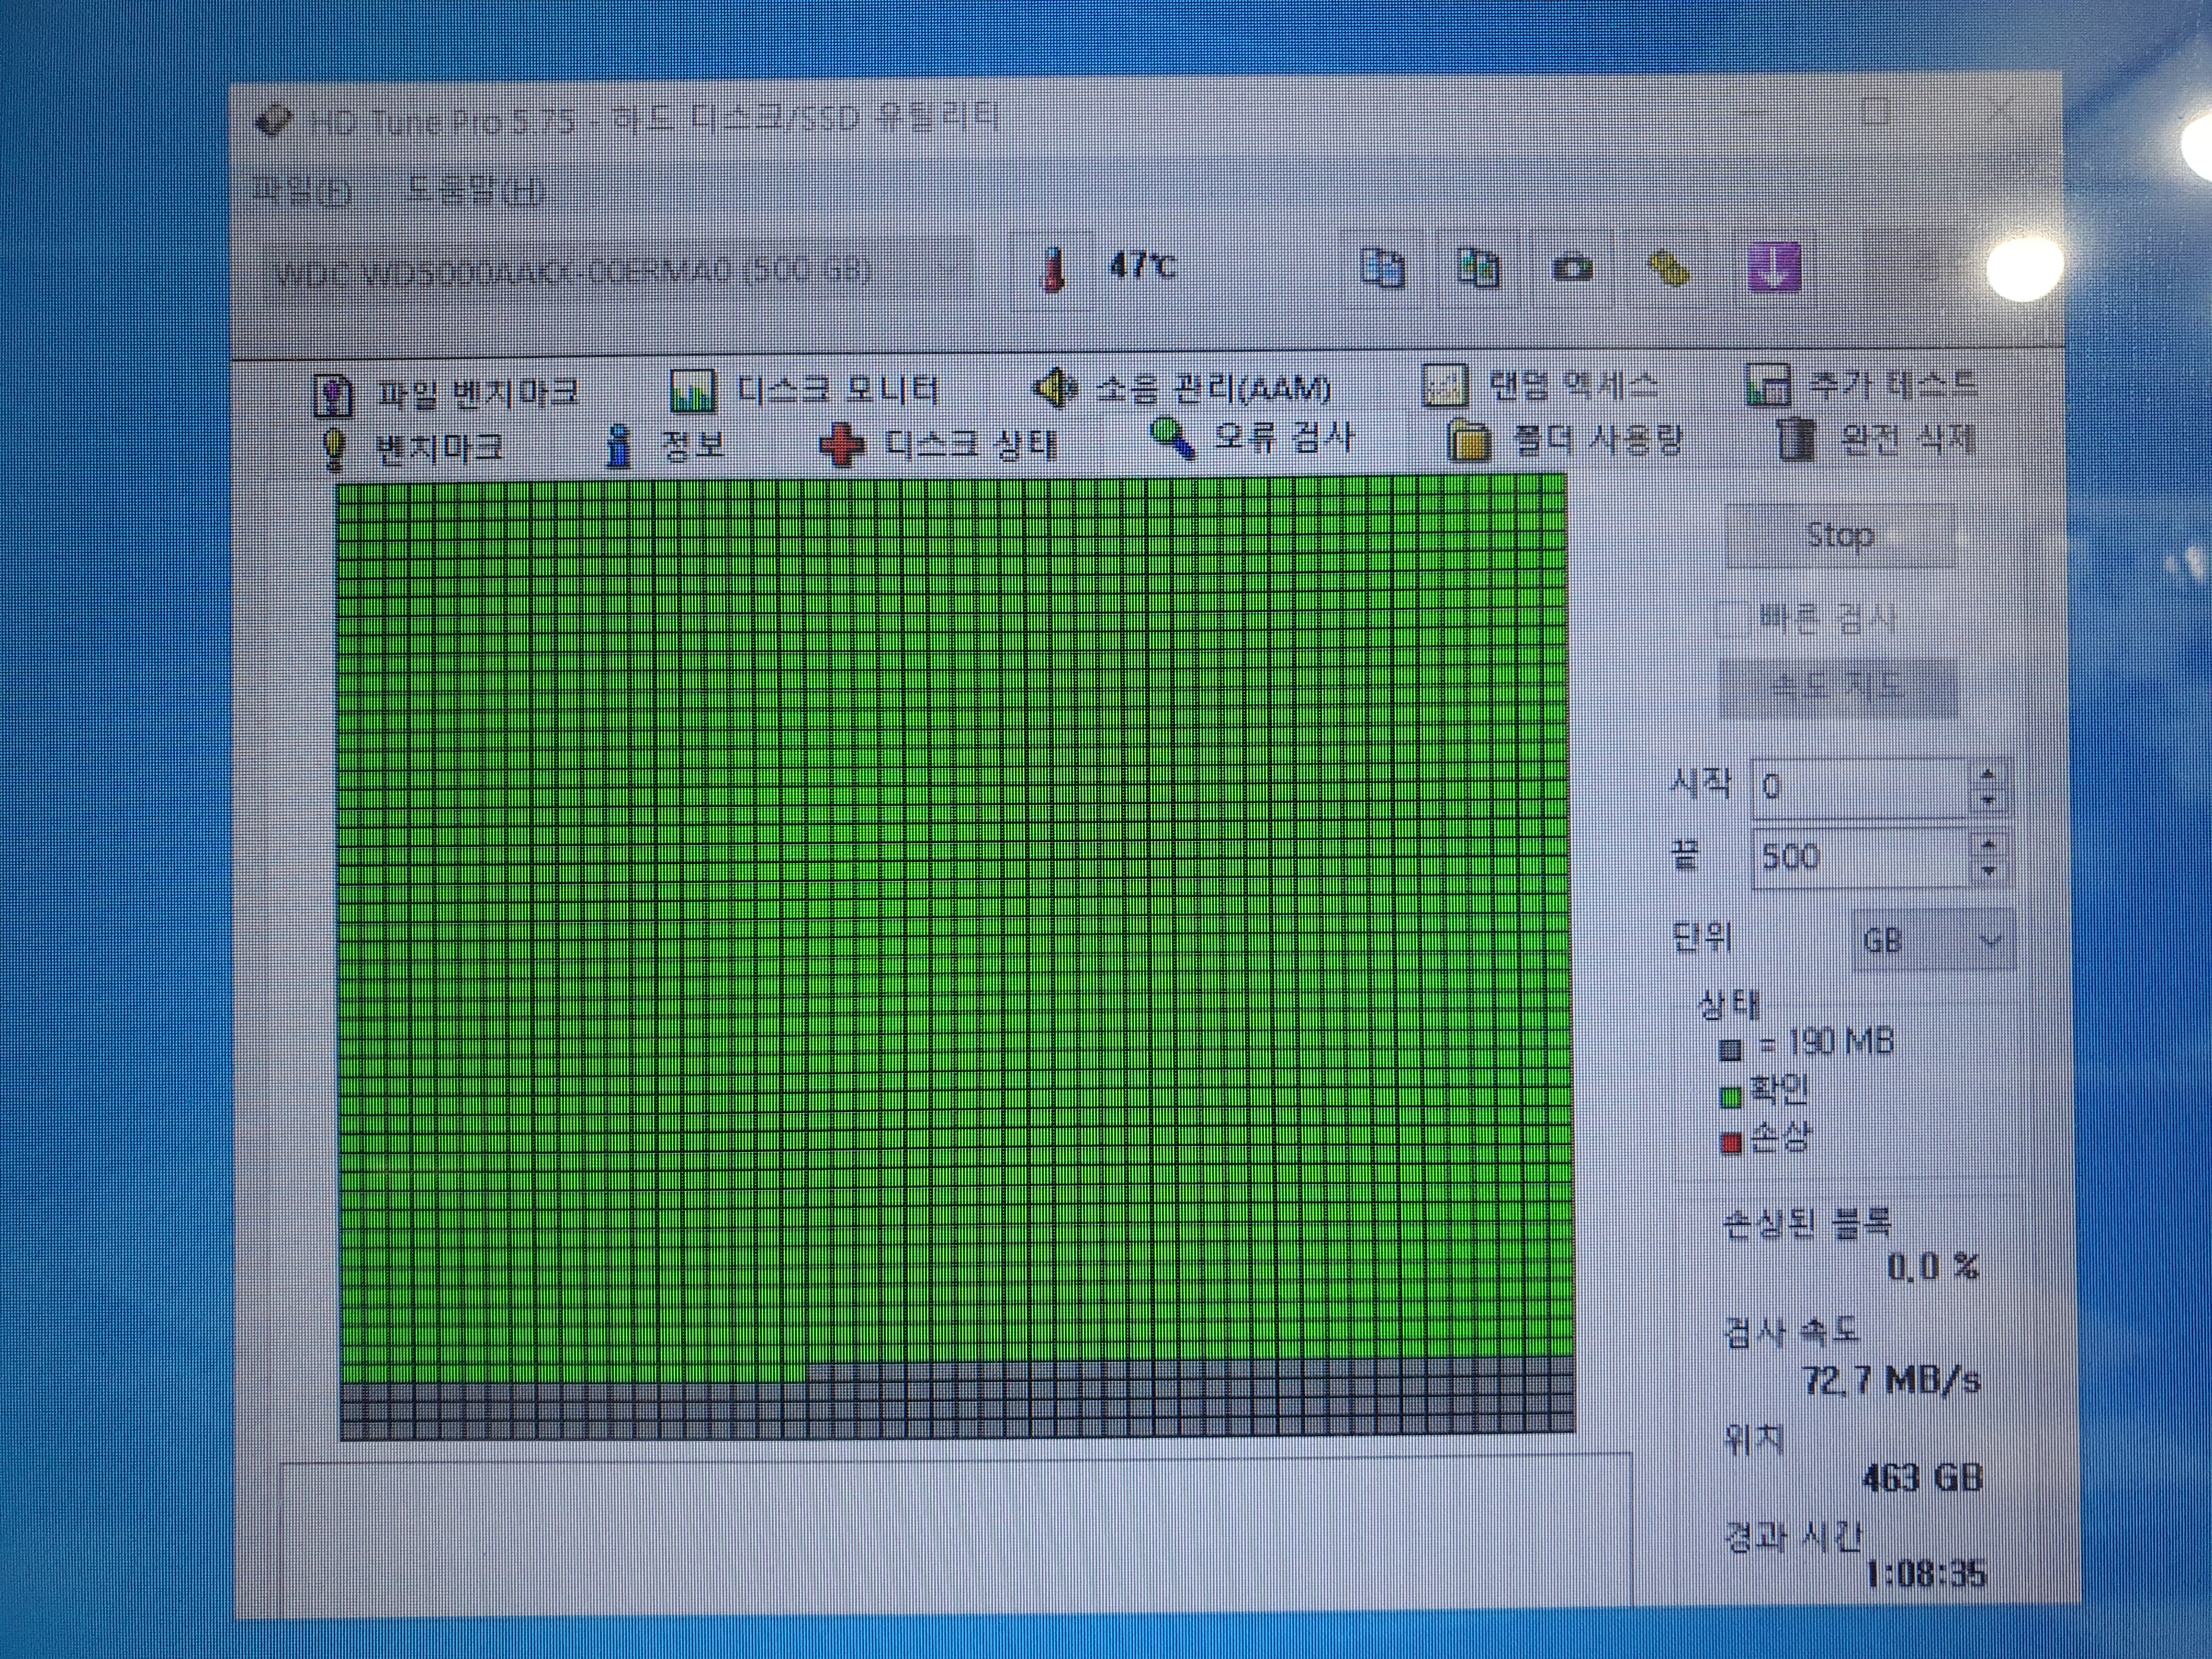The height and width of the screenshot is (1659, 2212).
Task: Click the Stop button
Action: pyautogui.click(x=1840, y=537)
